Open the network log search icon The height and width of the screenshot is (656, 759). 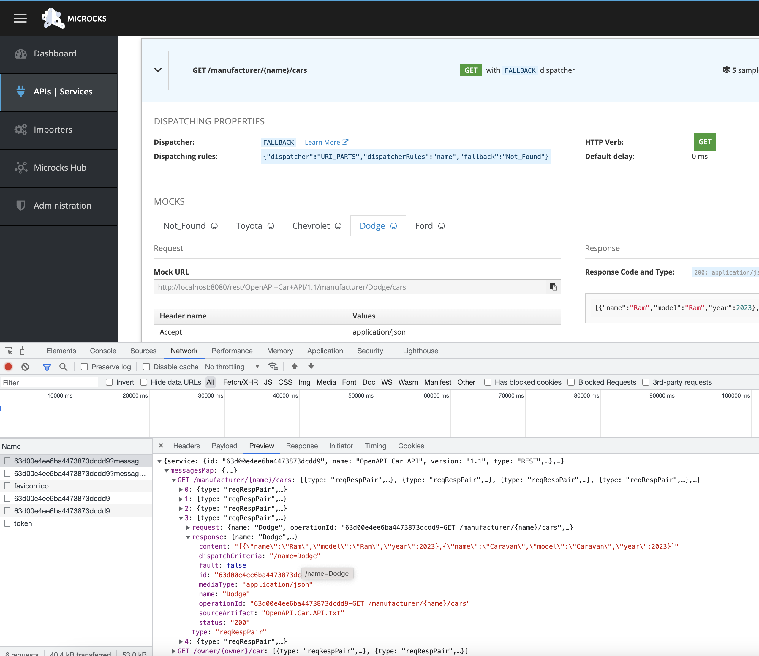[63, 367]
